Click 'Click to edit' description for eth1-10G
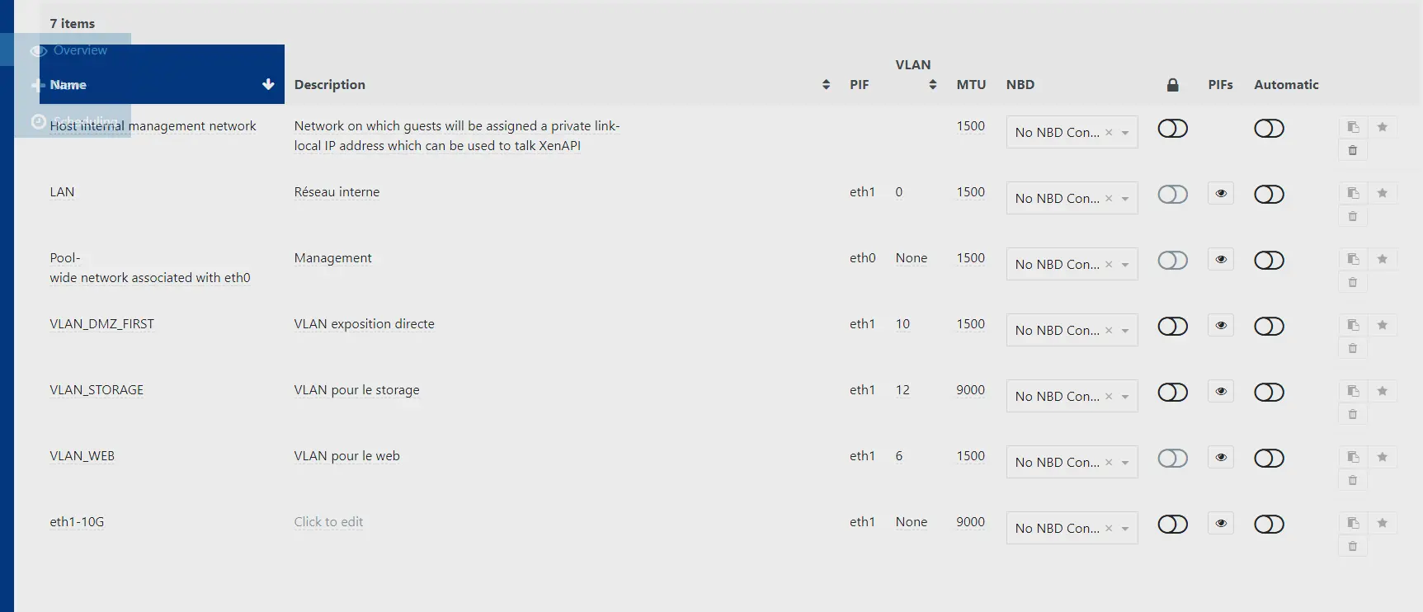The width and height of the screenshot is (1423, 612). click(328, 522)
